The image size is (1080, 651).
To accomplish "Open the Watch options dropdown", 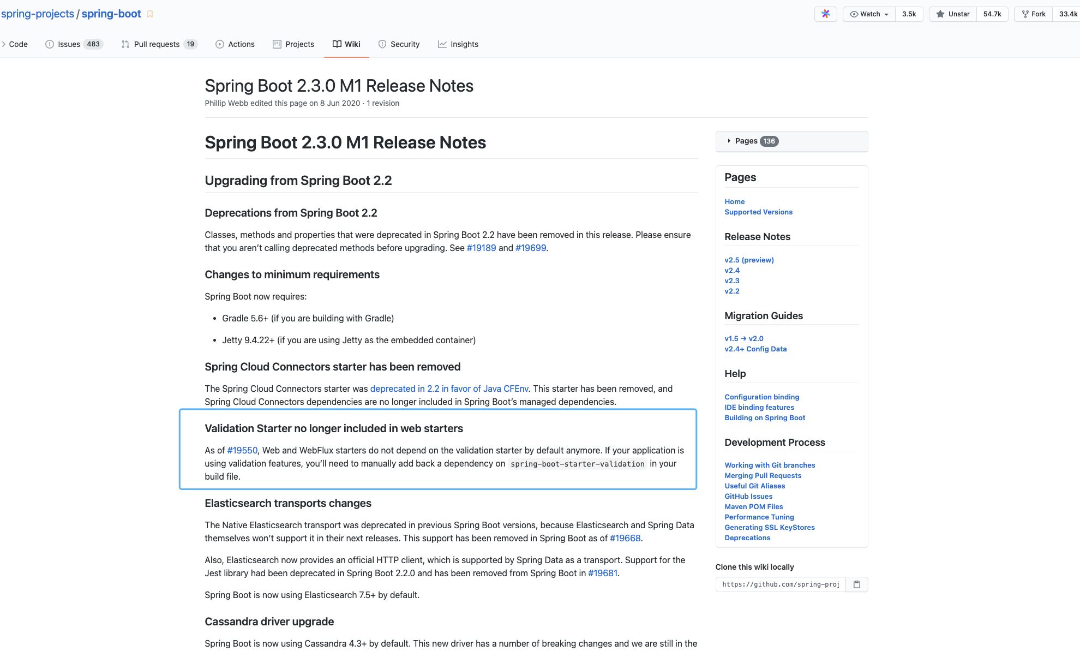I will click(887, 14).
